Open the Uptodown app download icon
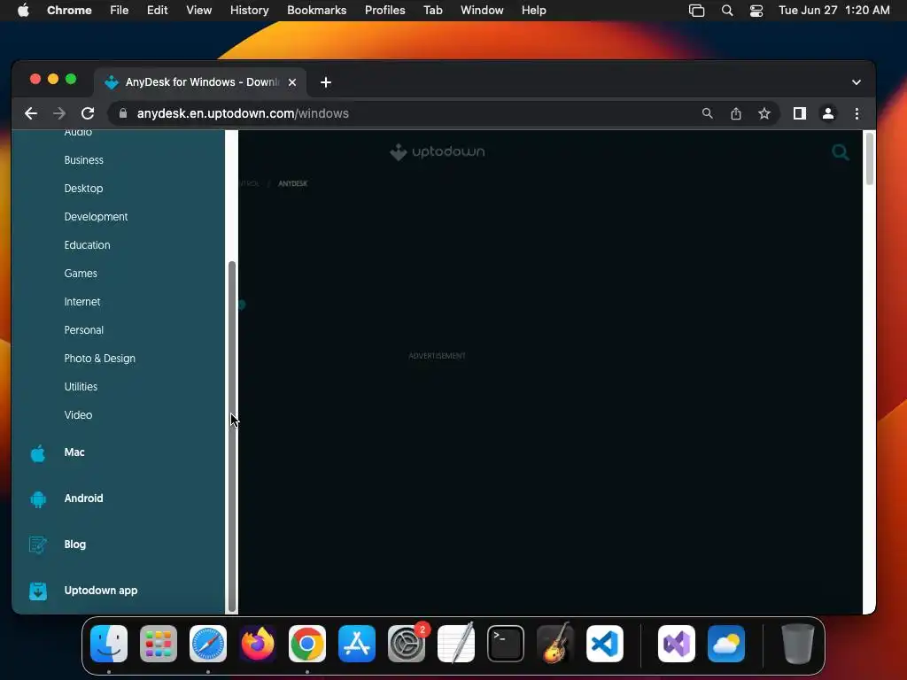 pos(38,591)
